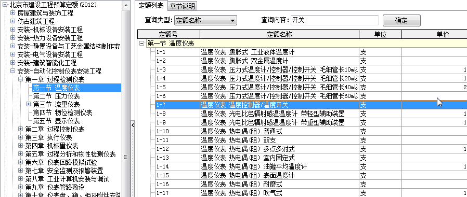Screen dimensions: 467x197
Task: Expand 第三节 流量仪表 node
Action: 28,104
